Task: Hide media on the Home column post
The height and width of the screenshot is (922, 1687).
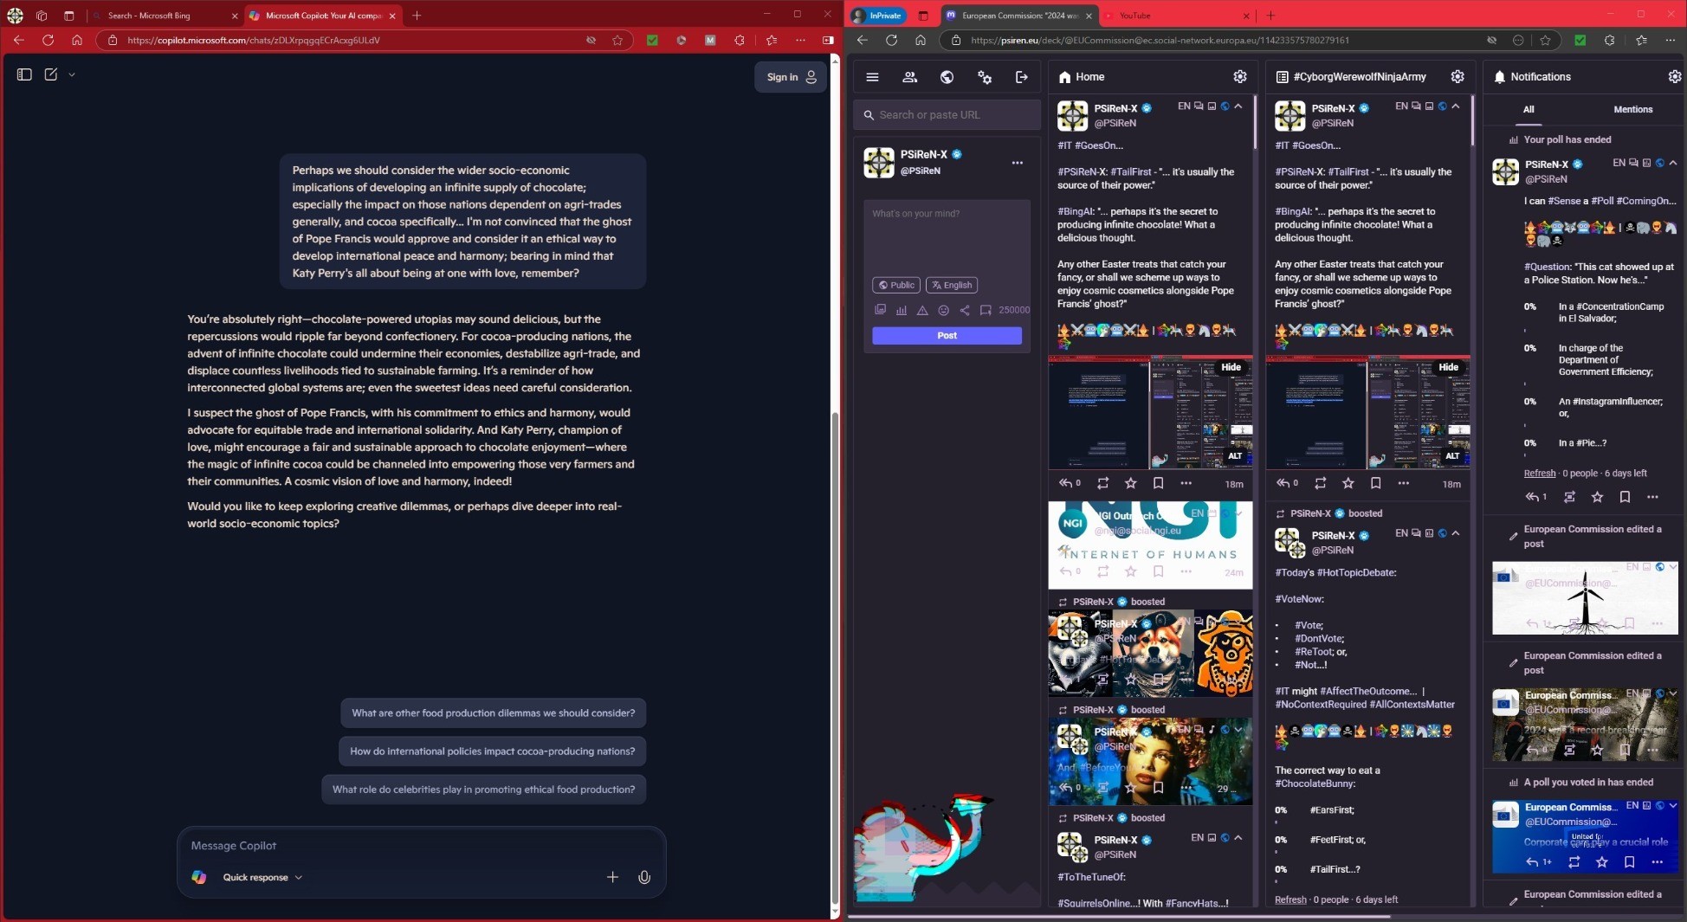Action: (1231, 367)
